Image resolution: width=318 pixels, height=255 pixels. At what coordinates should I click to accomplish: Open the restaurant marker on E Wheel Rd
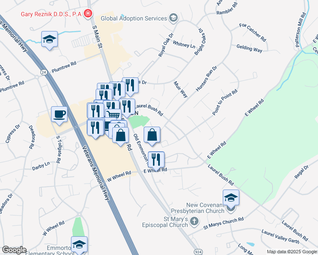[156, 161]
